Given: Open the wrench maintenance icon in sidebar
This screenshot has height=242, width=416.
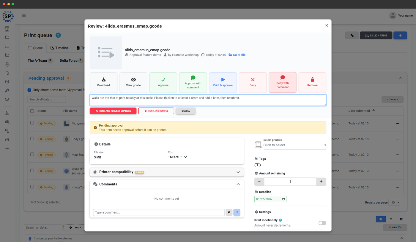Looking at the screenshot, I should [x=7, y=91].
